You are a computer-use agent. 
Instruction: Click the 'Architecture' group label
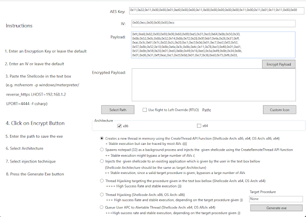pos(103,120)
